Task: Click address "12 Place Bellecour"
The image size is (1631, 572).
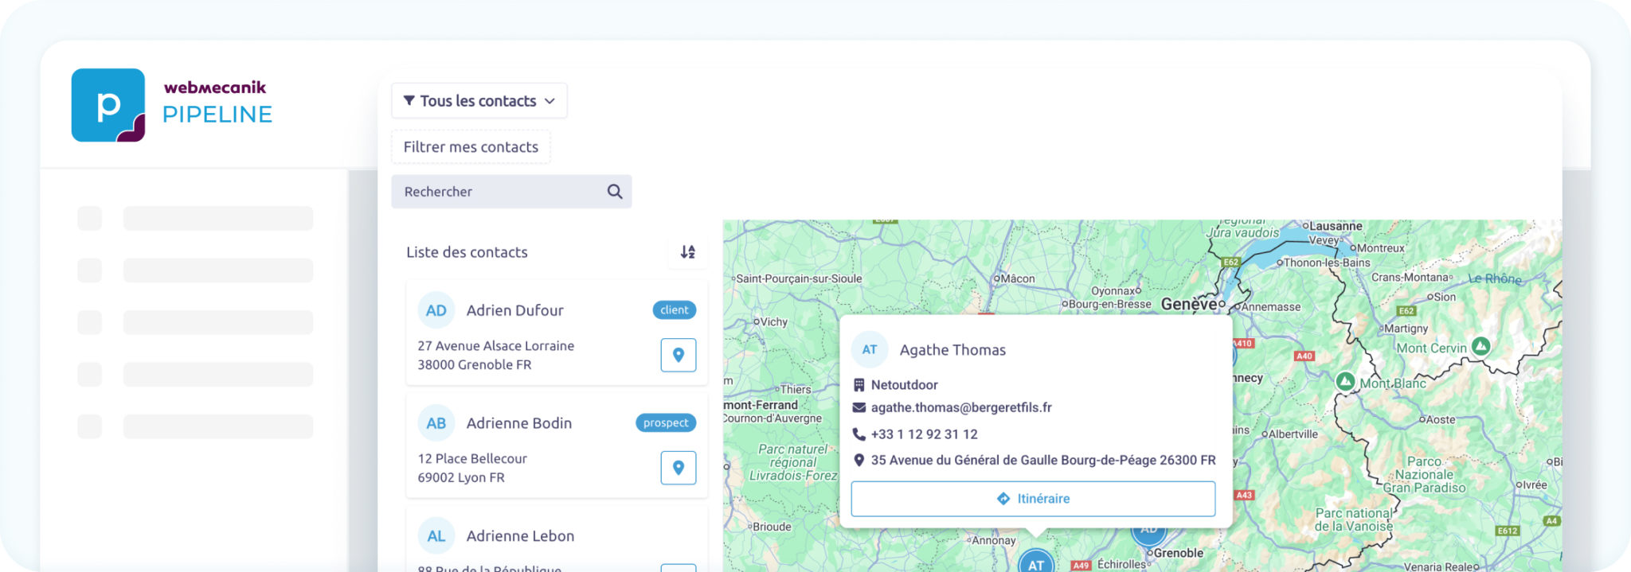Action: coord(472,459)
